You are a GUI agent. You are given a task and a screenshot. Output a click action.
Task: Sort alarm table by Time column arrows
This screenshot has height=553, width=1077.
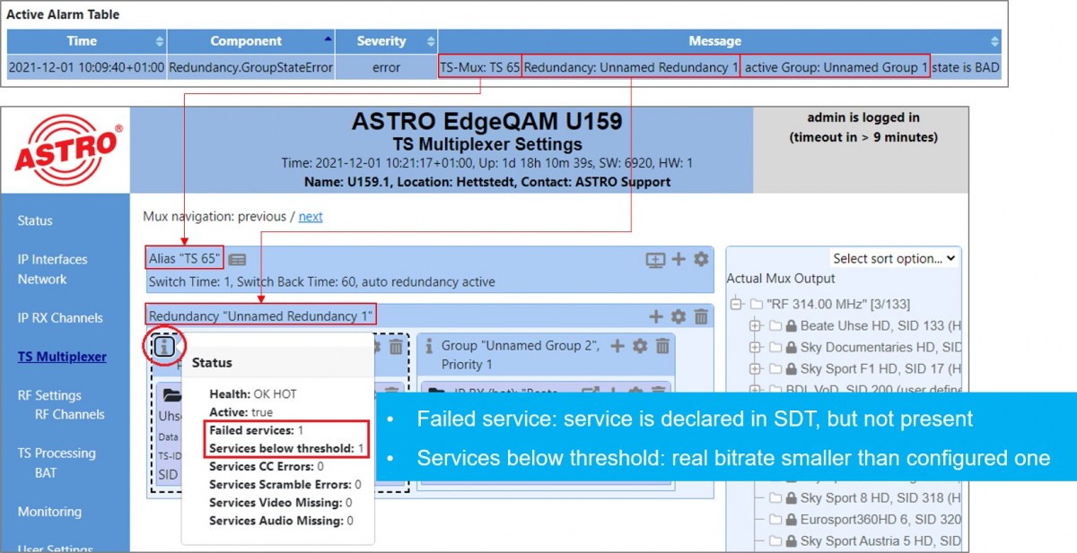(x=159, y=41)
